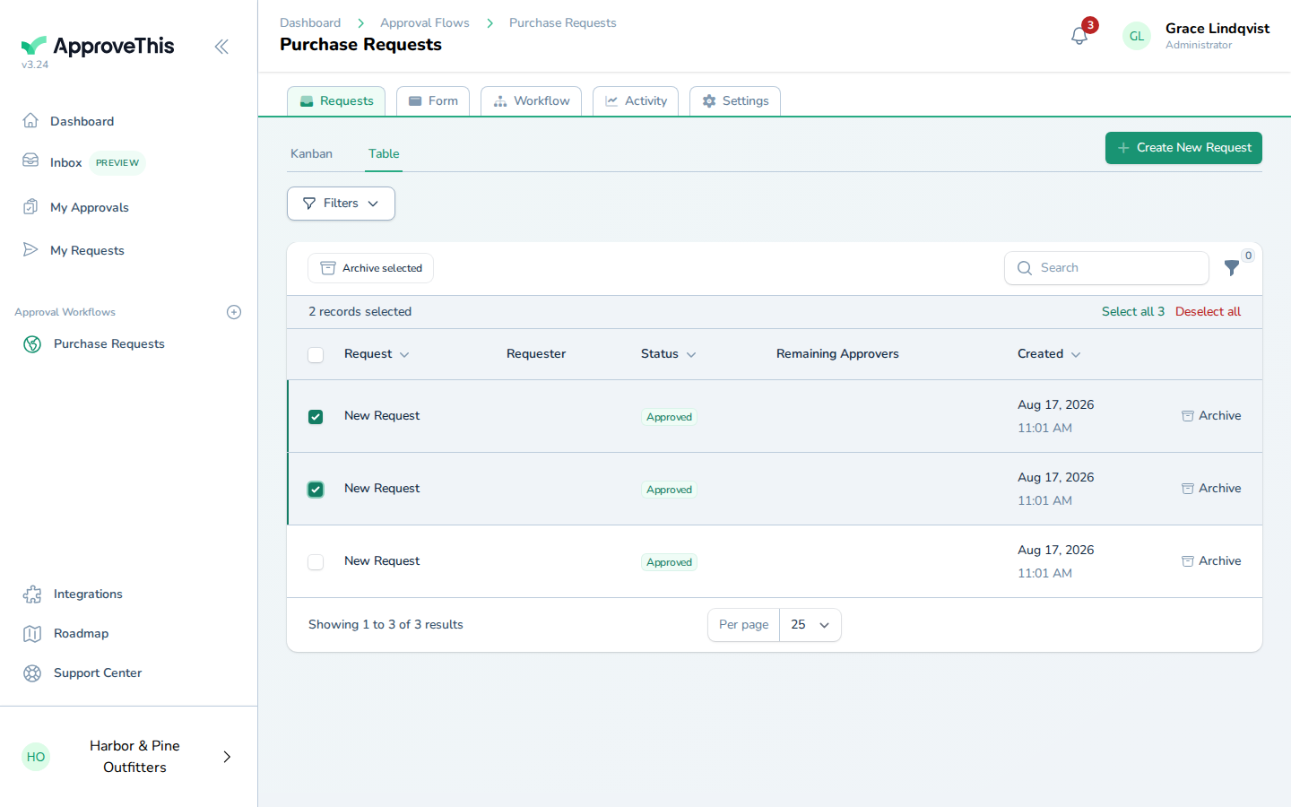Open the table filter funnel icon
The height and width of the screenshot is (807, 1291).
click(1232, 267)
